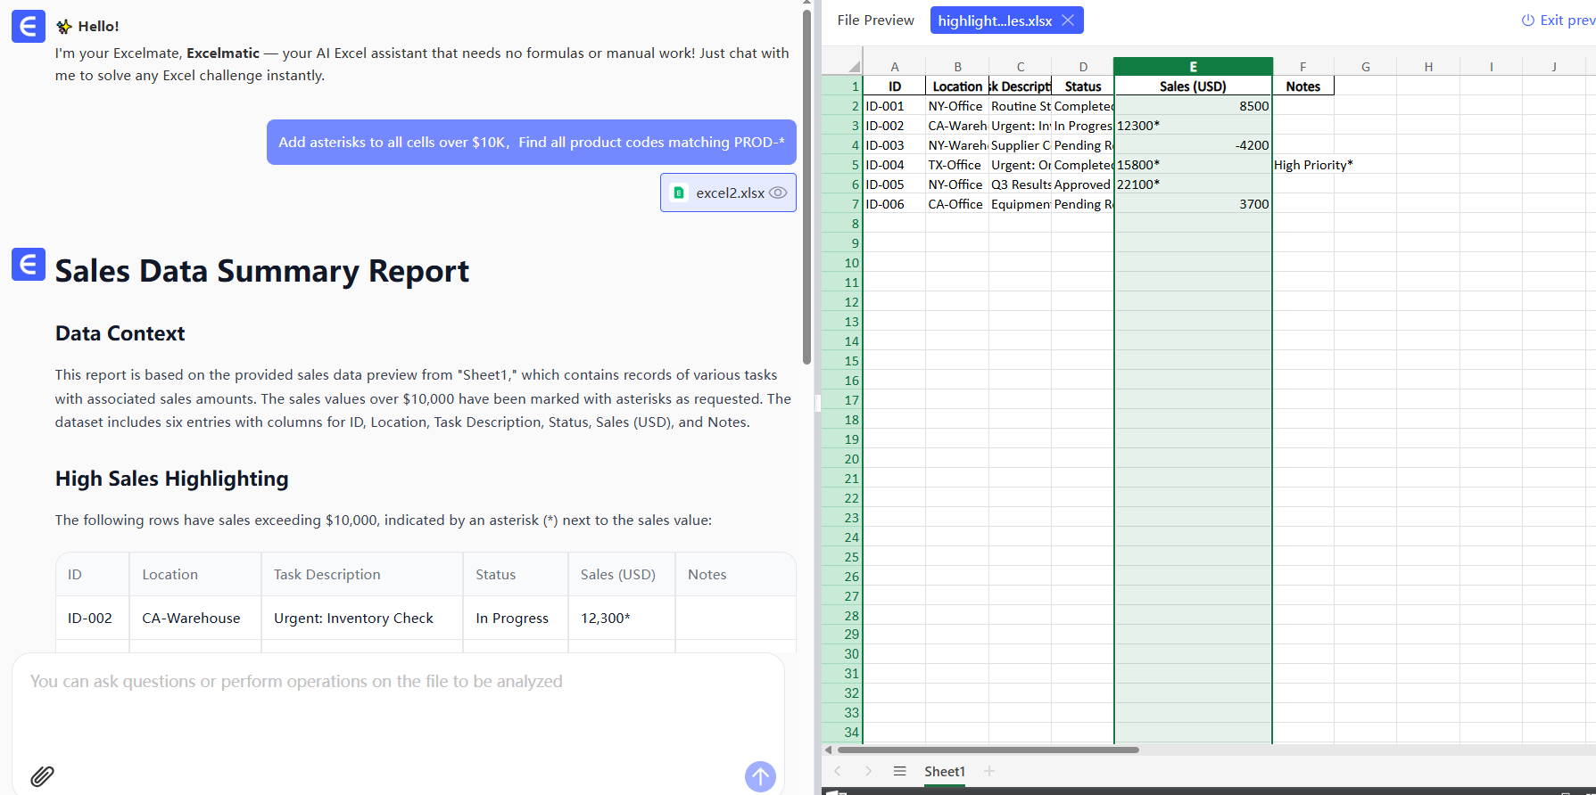Click the select-all corner of spreadsheet
The height and width of the screenshot is (795, 1596).
pyautogui.click(x=853, y=67)
